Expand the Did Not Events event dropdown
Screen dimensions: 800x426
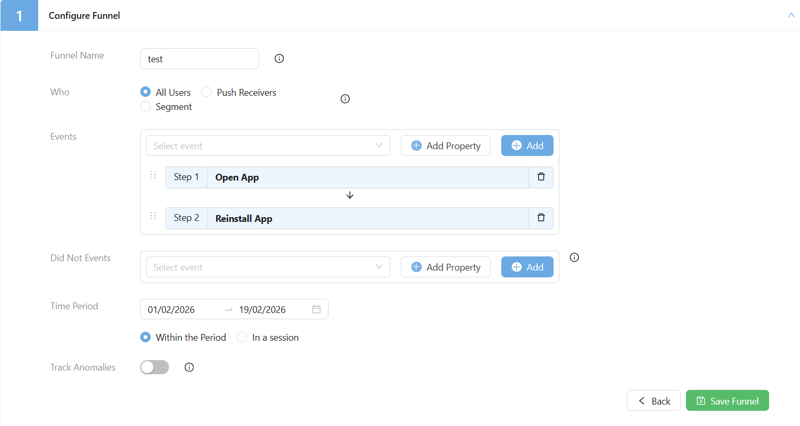click(x=268, y=267)
